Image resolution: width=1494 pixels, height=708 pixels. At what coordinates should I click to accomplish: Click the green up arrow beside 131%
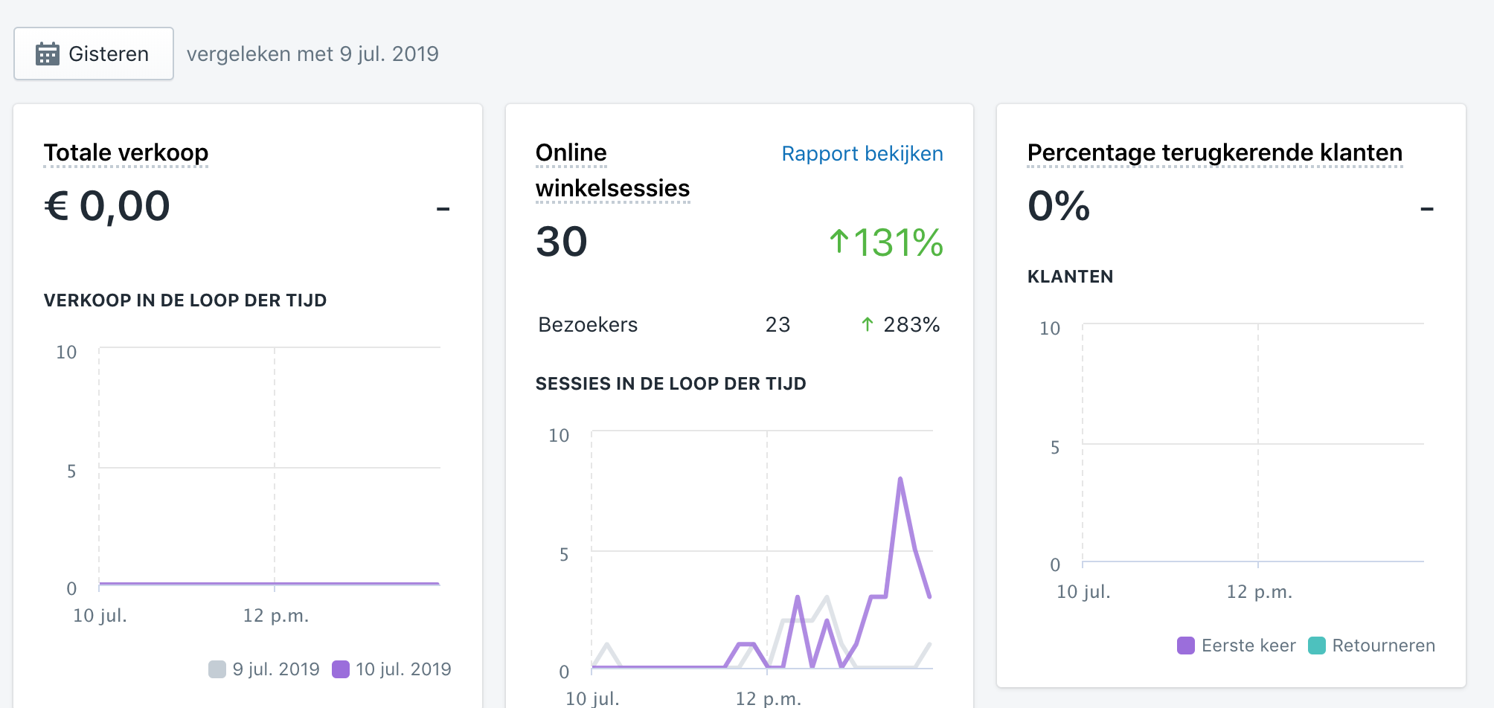click(839, 242)
